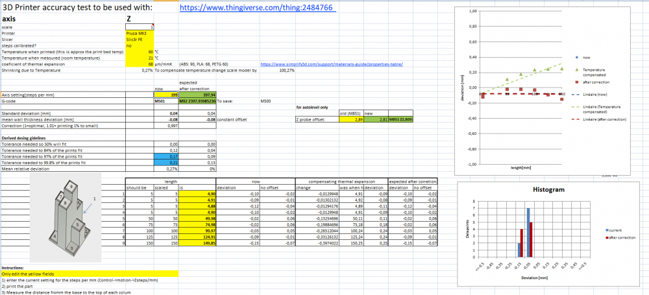Select the measured length cell 124,91
The width and height of the screenshot is (649, 295).
197,236
